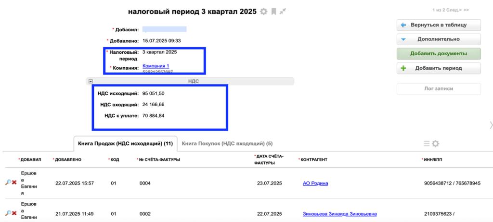Expand the Дополнительно dropdown button

pyautogui.click(x=439, y=39)
